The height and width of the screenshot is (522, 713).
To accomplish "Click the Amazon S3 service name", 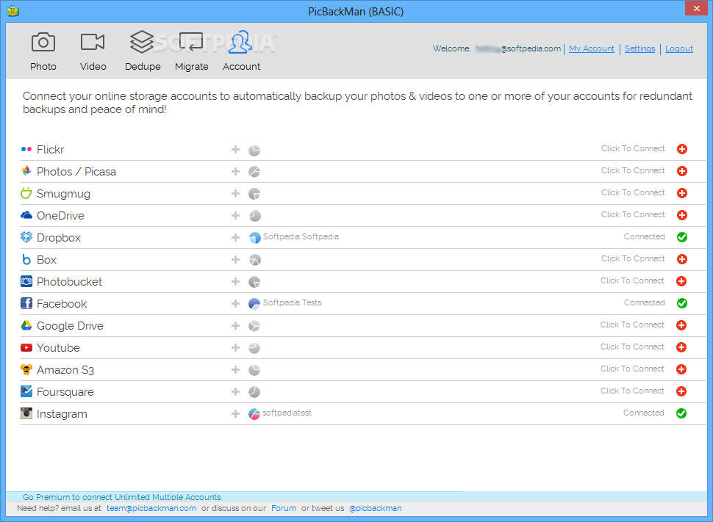I will pos(65,370).
